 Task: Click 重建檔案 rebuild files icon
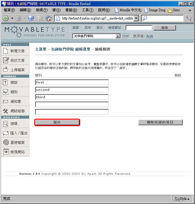[6, 142]
